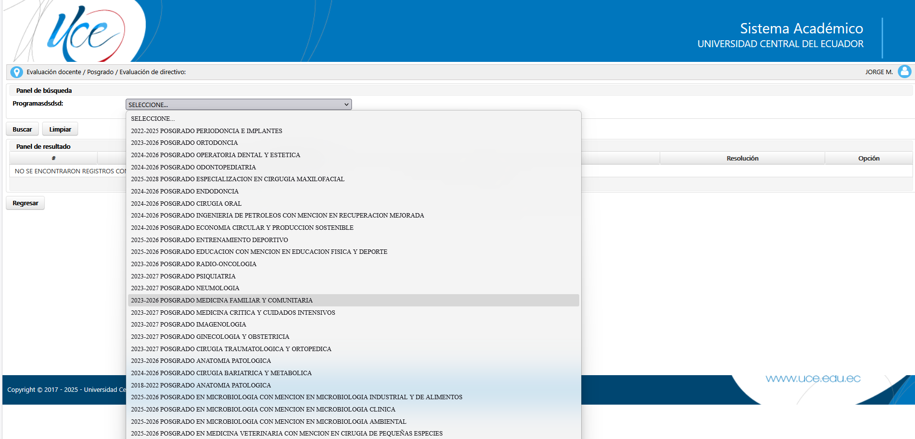Click the Limpiar button
This screenshot has height=439, width=915.
pyautogui.click(x=60, y=129)
